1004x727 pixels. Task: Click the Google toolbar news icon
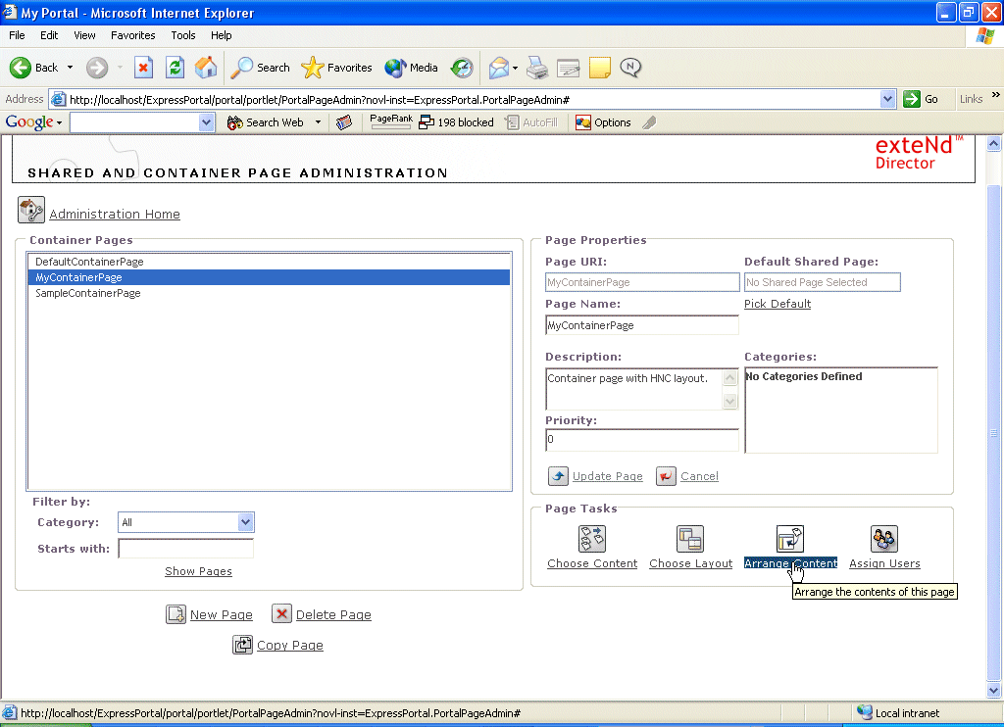[344, 122]
